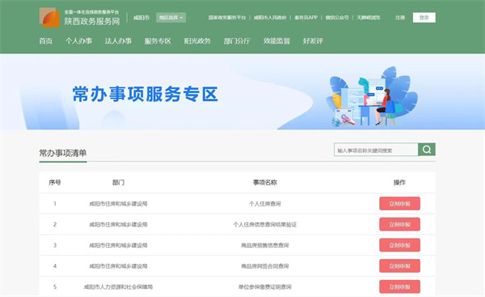This screenshot has height=297, width=485.
Task: Click the 部门 column header
Action: coord(118,182)
